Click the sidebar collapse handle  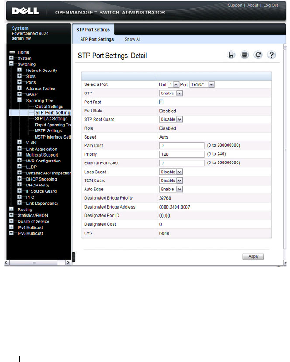(x=74, y=257)
